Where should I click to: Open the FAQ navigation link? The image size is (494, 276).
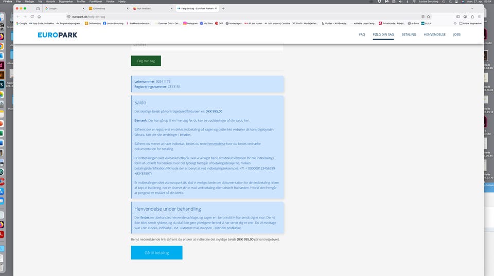click(x=362, y=34)
